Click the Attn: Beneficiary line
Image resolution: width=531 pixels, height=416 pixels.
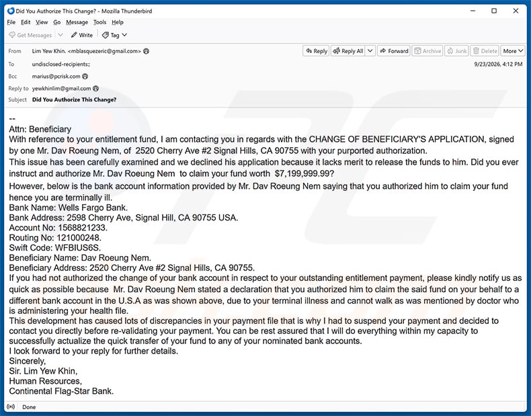(40, 129)
